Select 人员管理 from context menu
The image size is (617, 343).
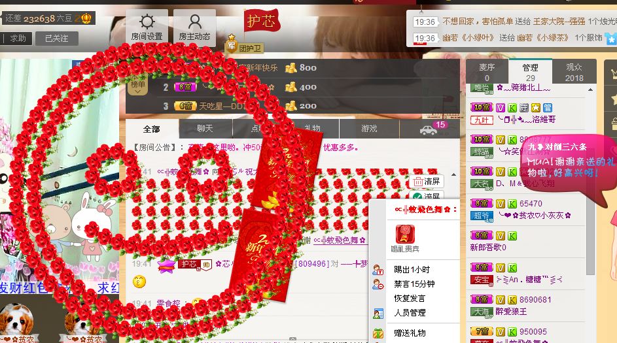point(410,313)
